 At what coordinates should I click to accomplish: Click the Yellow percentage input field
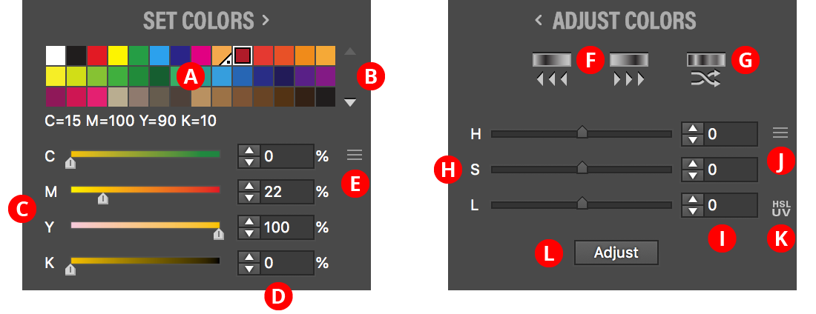[x=286, y=227]
